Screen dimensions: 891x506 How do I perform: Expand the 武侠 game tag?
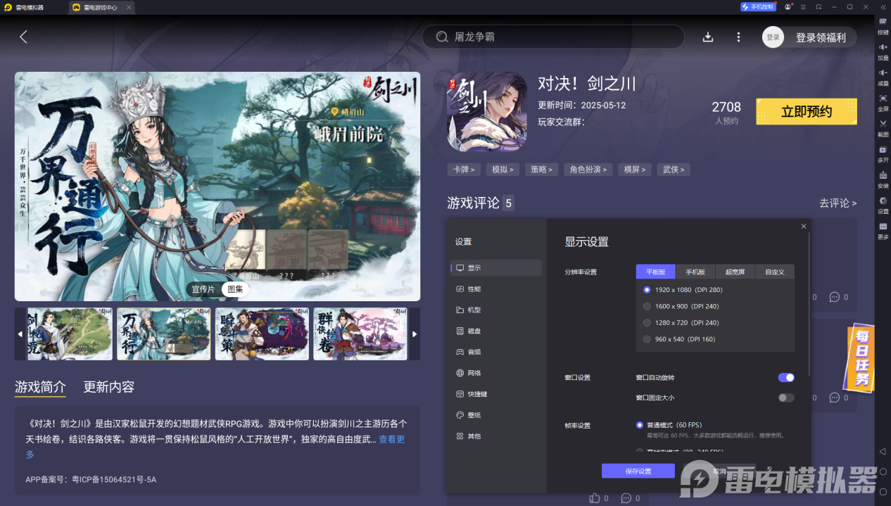tap(673, 169)
